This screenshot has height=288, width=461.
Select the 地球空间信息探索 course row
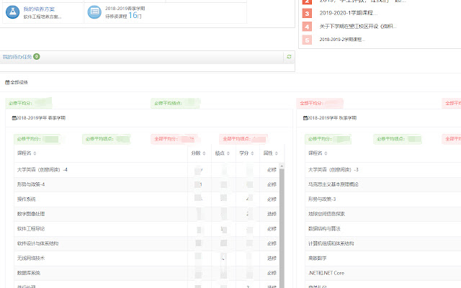383,214
